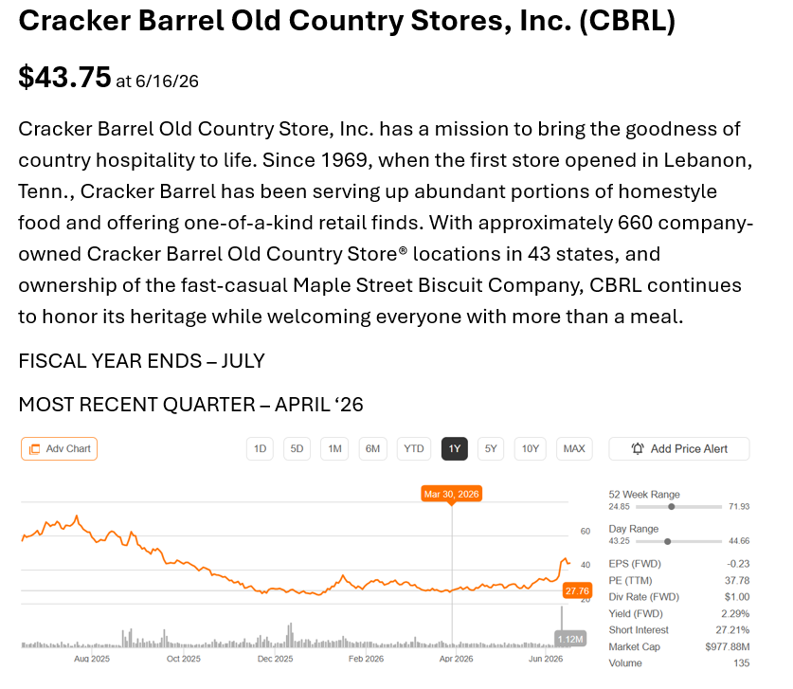The height and width of the screenshot is (689, 793).
Task: Click the Day Range slider marker
Action: 668,541
